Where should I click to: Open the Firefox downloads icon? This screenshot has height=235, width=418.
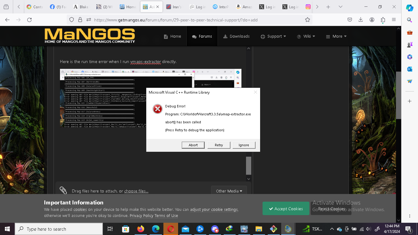click(361, 20)
